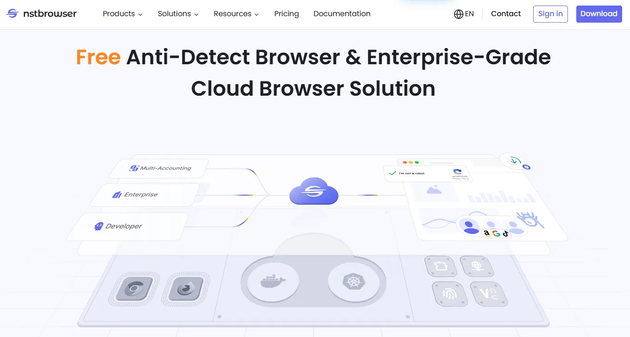This screenshot has width=630, height=337.
Task: Click the Sign in button
Action: click(x=550, y=14)
